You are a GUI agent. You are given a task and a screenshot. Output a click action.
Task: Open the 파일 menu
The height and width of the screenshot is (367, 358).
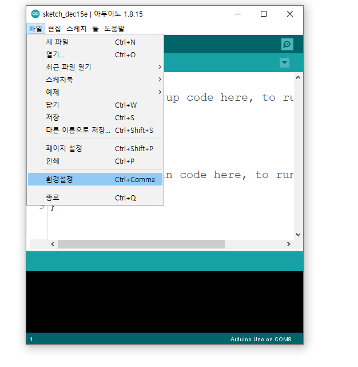click(x=35, y=29)
